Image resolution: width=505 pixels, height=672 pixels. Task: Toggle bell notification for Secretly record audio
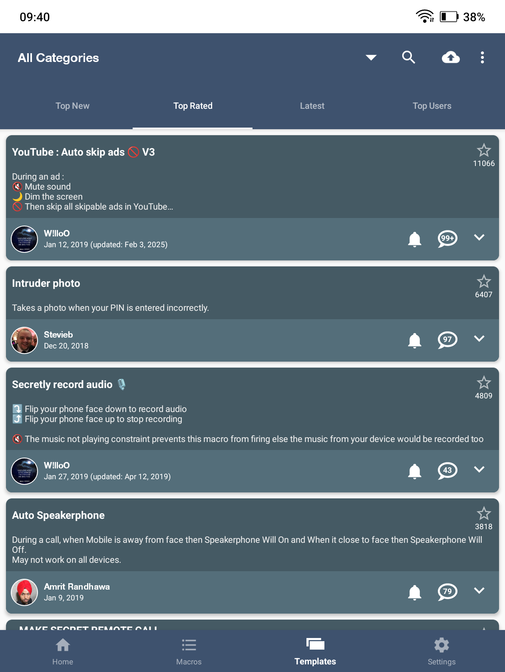[x=415, y=471]
